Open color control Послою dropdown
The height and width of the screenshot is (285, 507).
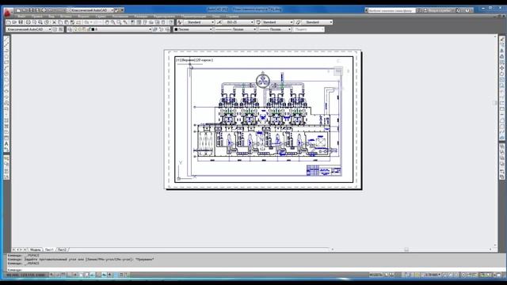(x=193, y=29)
